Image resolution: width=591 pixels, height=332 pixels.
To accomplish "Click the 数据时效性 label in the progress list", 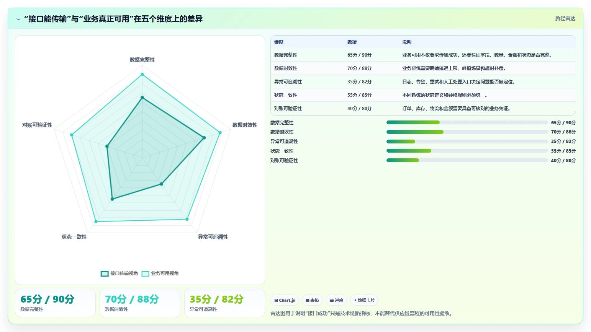I will [x=282, y=132].
